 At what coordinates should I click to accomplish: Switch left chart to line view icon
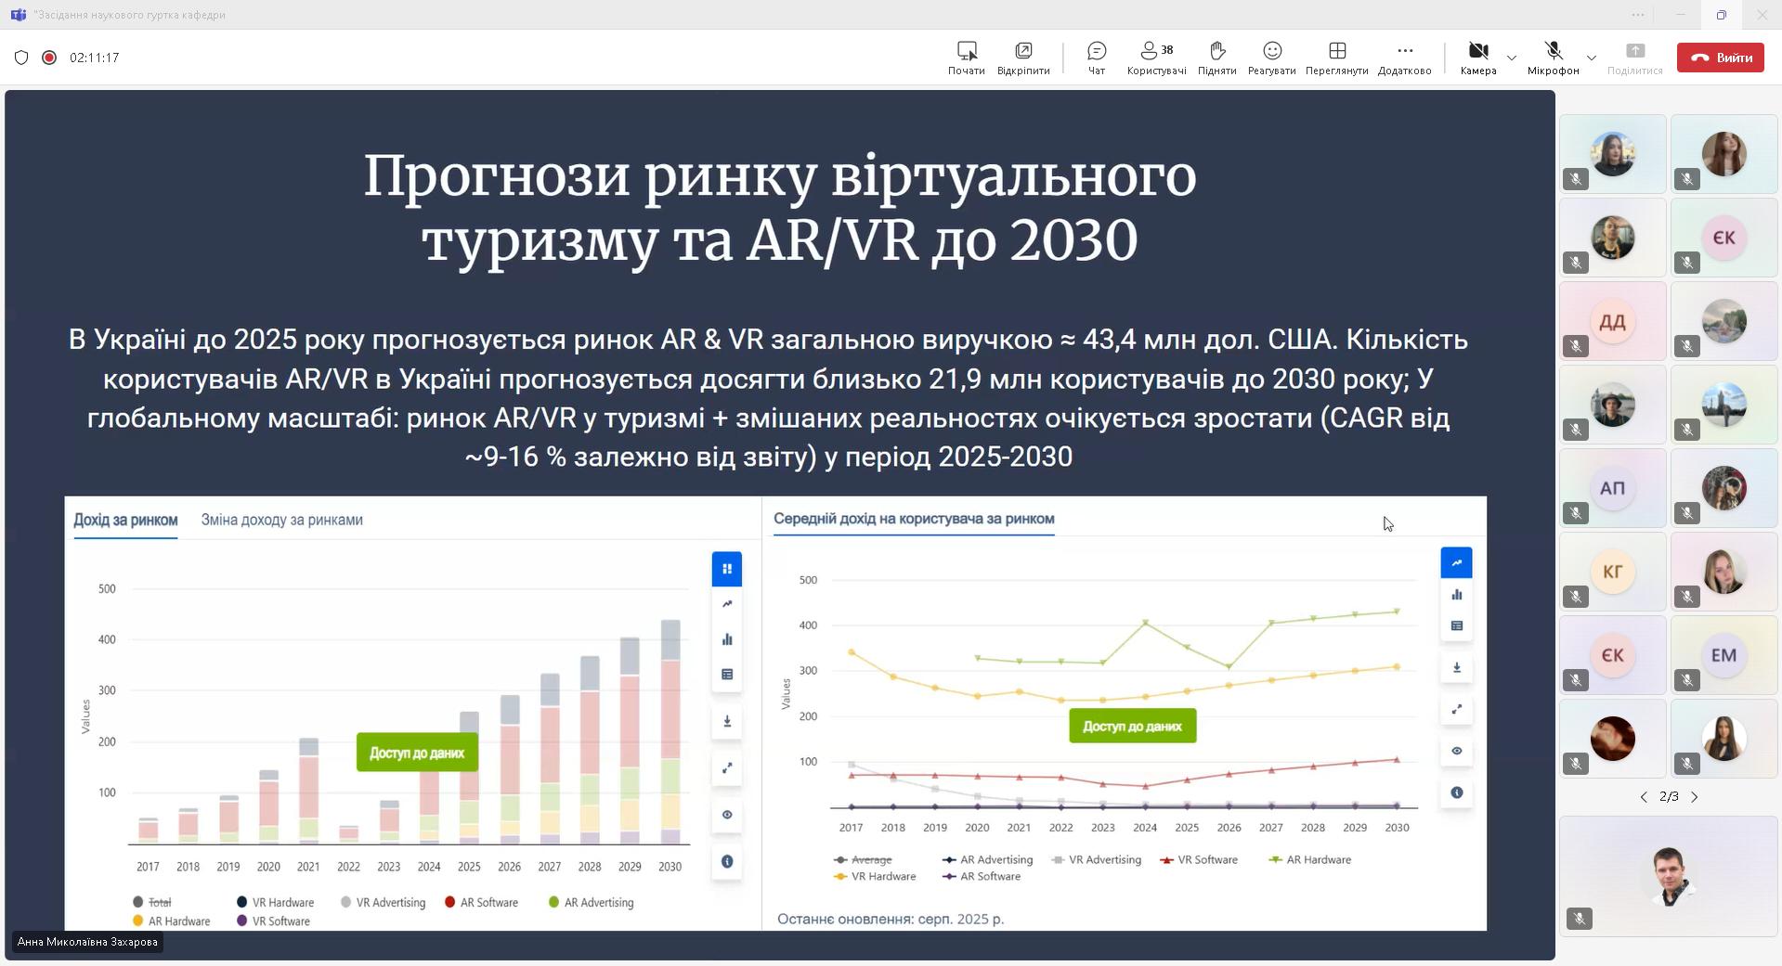[727, 604]
